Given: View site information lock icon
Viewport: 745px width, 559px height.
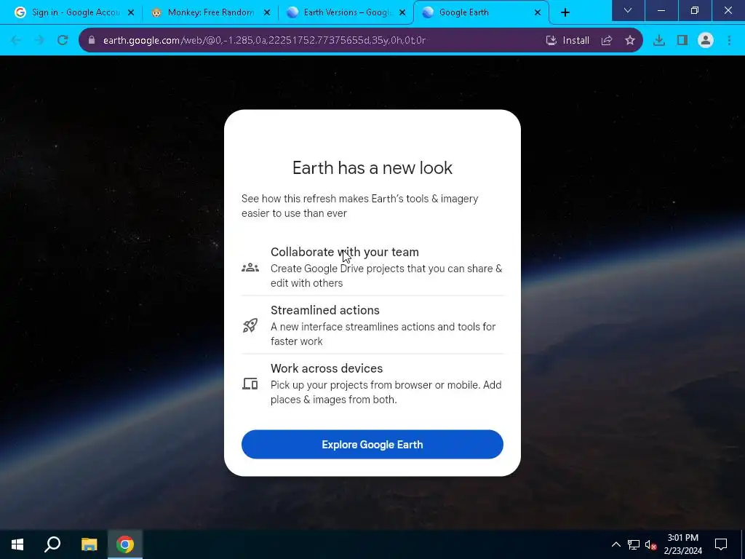Looking at the screenshot, I should (x=92, y=41).
